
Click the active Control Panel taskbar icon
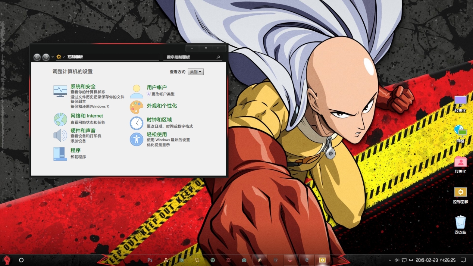point(322,260)
